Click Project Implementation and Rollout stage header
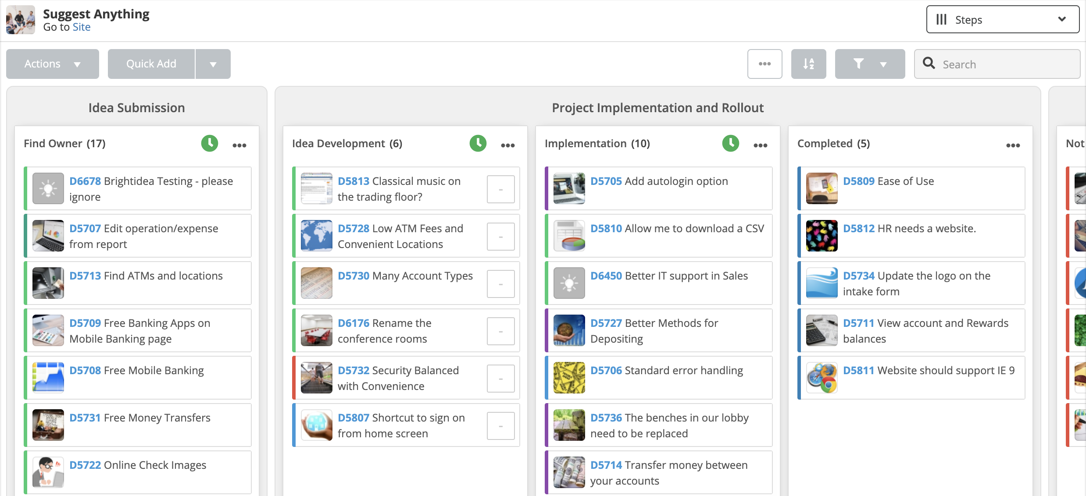 (x=658, y=108)
